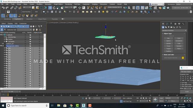
Task: Activate the Select and Scale tool
Action: [58, 8]
